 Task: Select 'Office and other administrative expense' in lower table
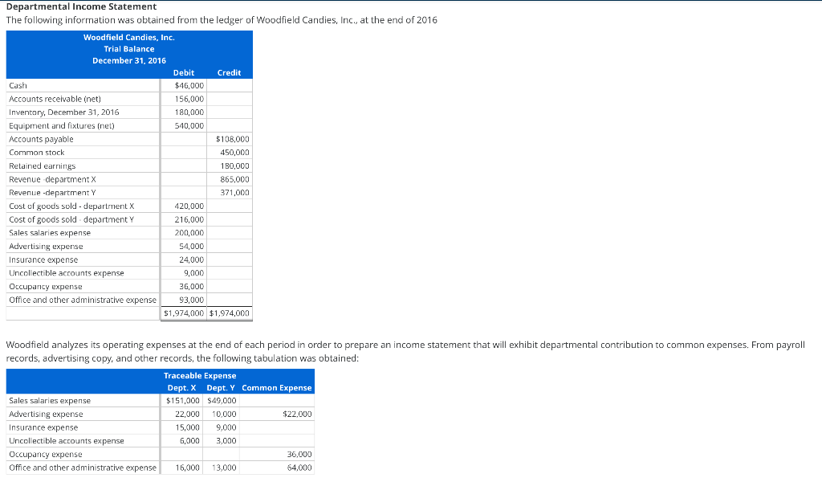pos(83,468)
